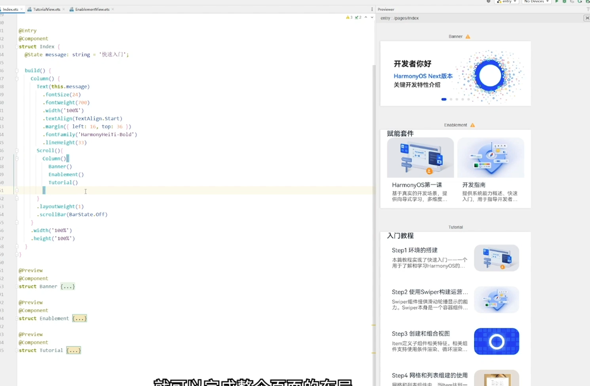Click the @Entry decorator line

pyautogui.click(x=27, y=31)
